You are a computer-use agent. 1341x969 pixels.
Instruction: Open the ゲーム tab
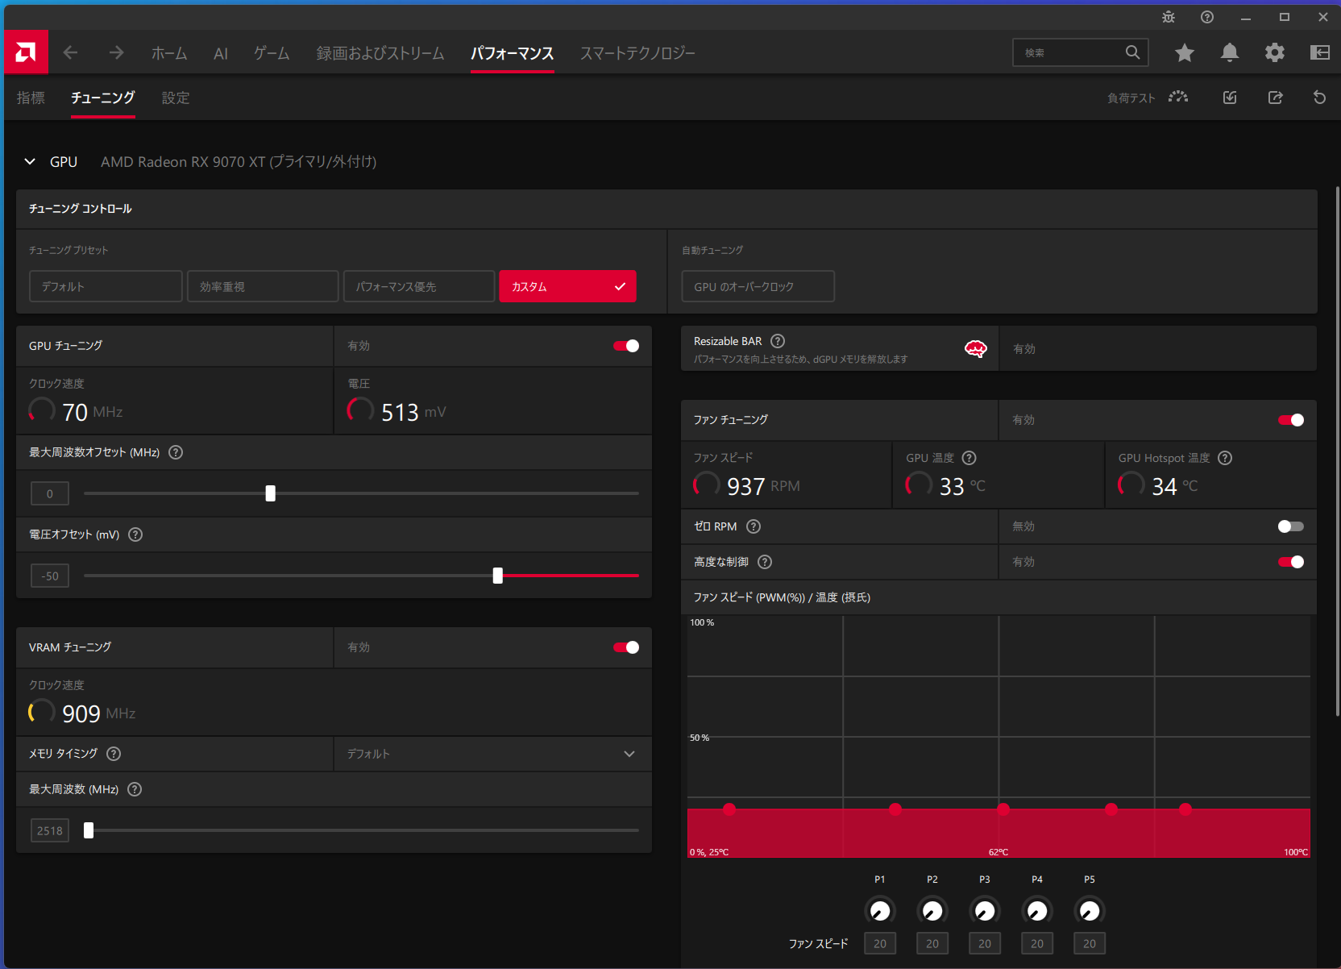coord(272,53)
